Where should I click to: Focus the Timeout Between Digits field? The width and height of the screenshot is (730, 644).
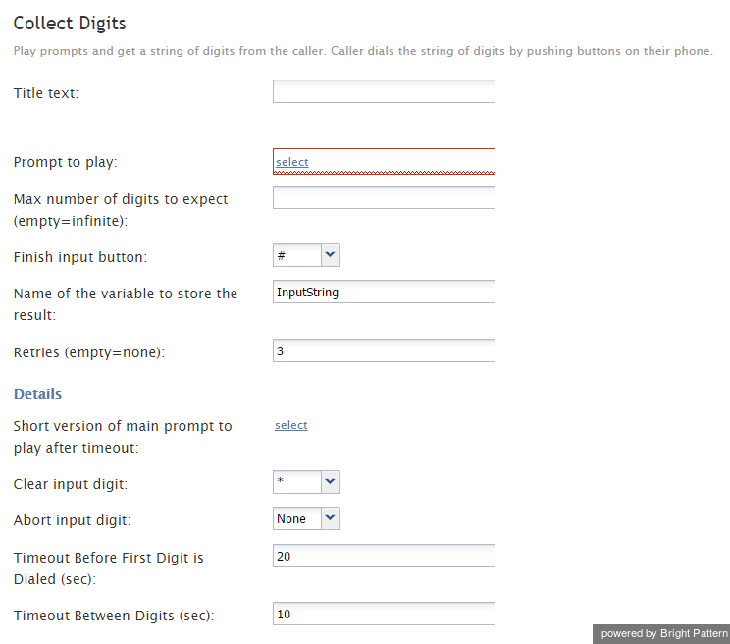click(x=384, y=614)
